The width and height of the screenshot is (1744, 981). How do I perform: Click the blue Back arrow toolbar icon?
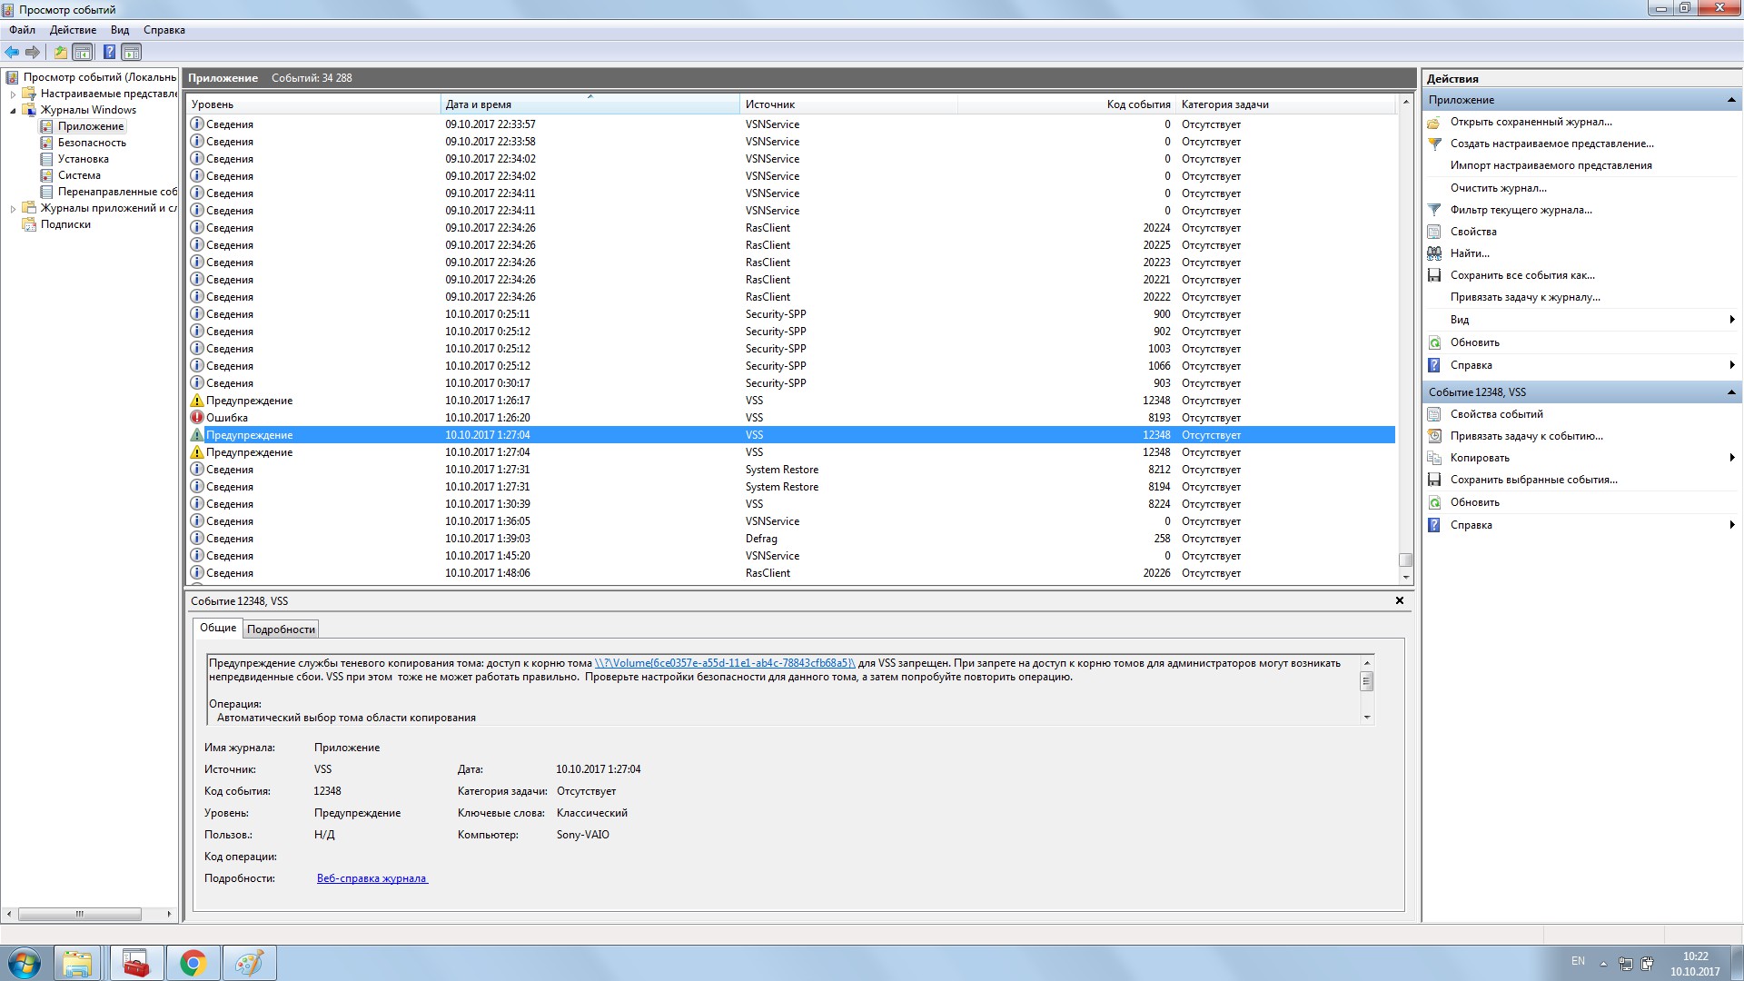(x=12, y=52)
